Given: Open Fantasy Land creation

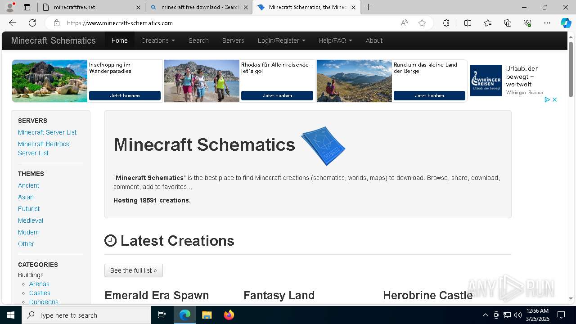Looking at the screenshot, I should (279, 295).
